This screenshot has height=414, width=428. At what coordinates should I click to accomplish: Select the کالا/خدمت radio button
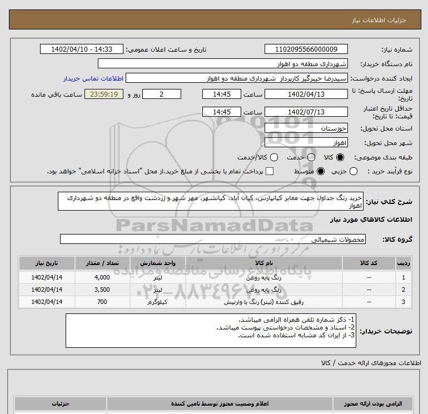274,157
